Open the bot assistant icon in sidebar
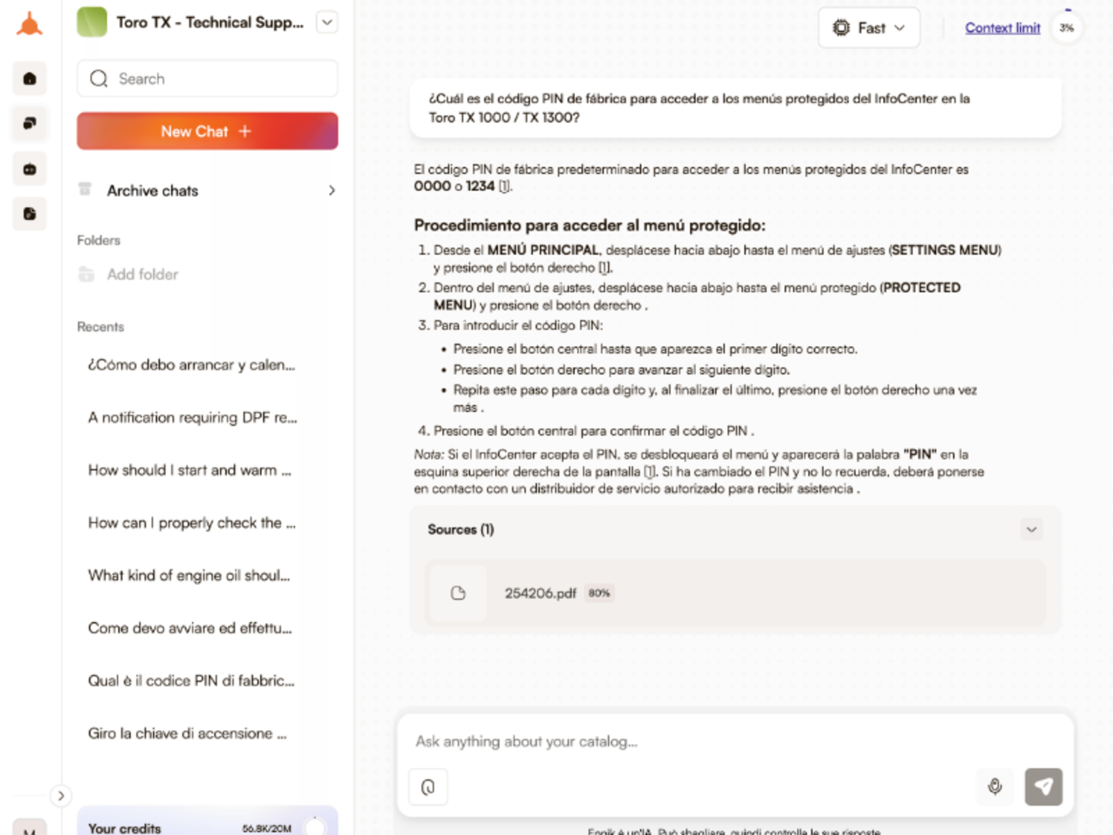 click(30, 169)
